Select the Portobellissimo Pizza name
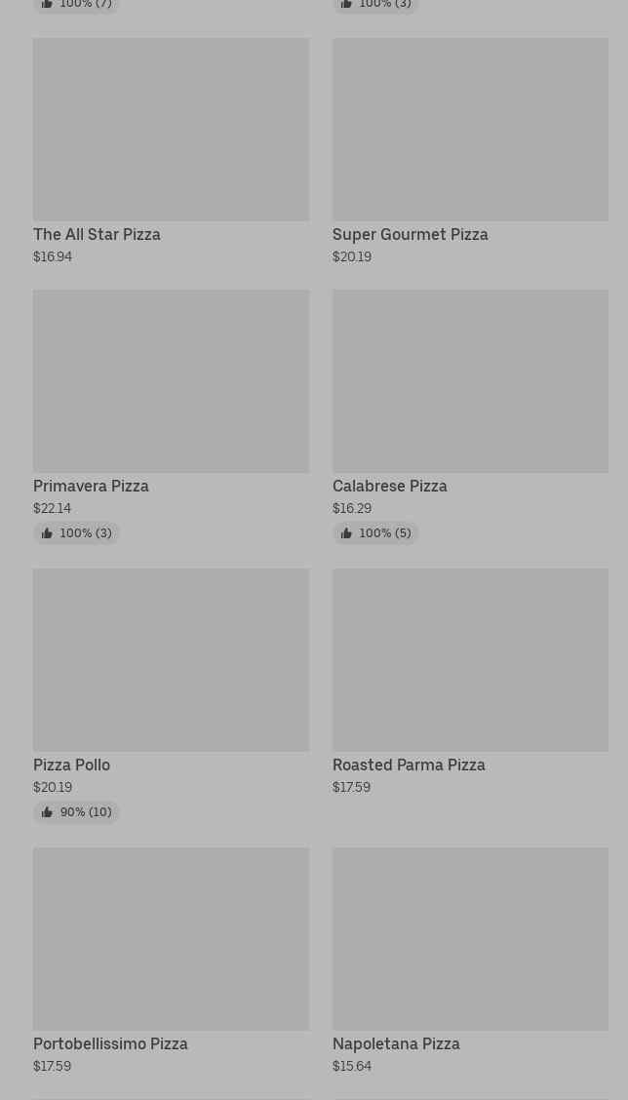 pyautogui.click(x=110, y=1044)
